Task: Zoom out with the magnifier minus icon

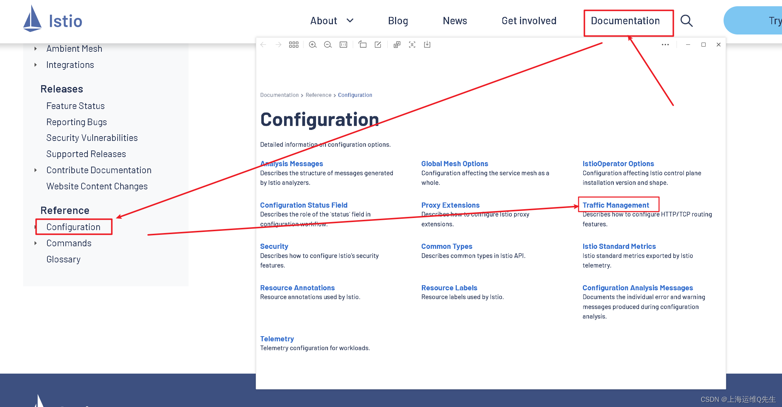Action: click(328, 45)
